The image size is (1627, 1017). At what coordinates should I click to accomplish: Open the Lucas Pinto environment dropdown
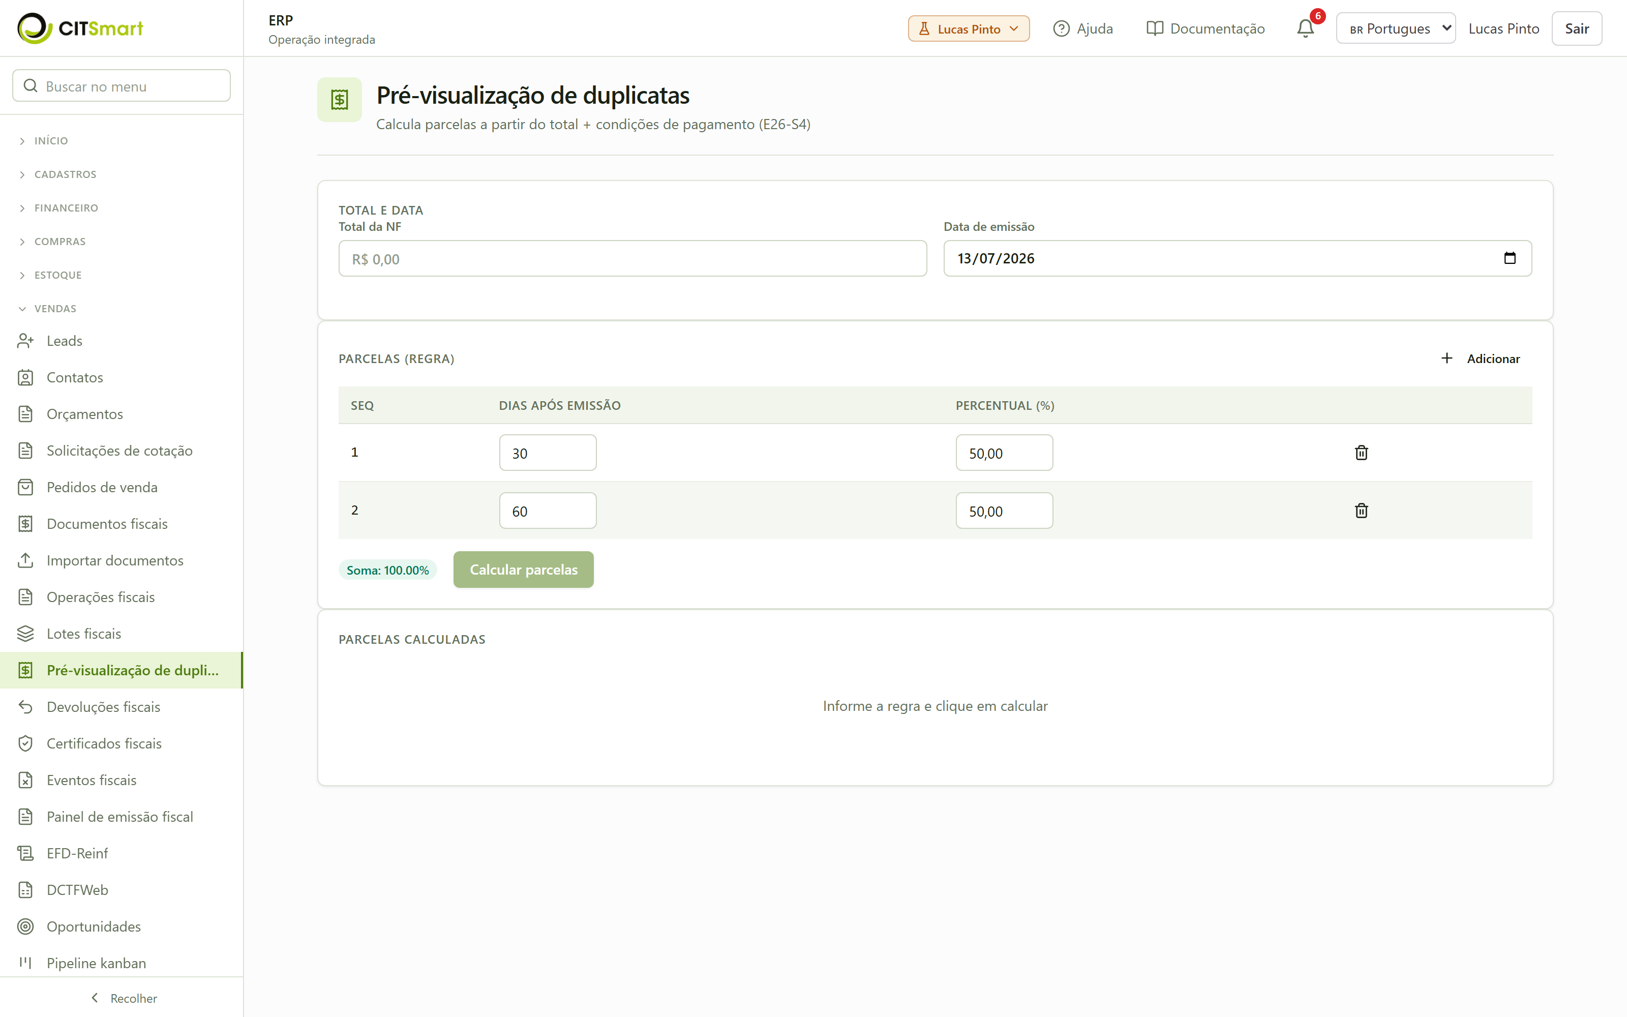968,28
